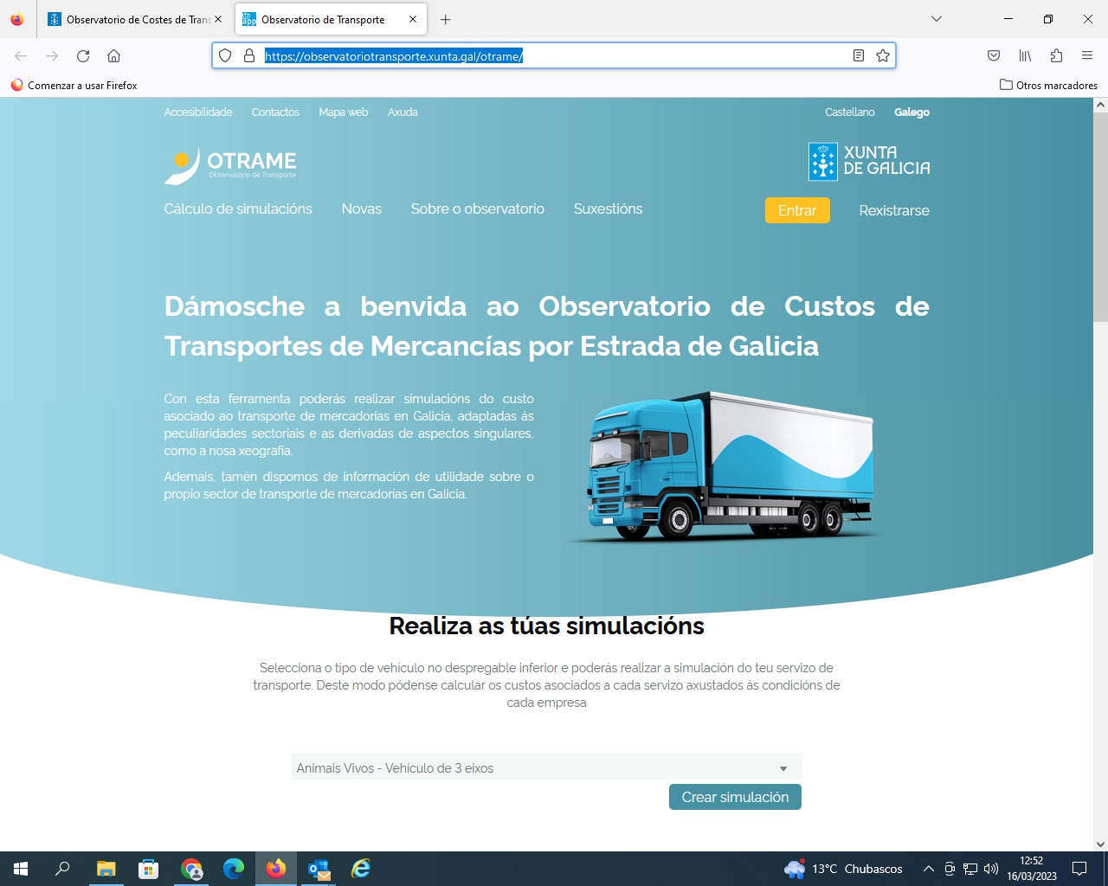Open tracking protection shield icon
Screen dimensions: 1108x886
(x=225, y=56)
